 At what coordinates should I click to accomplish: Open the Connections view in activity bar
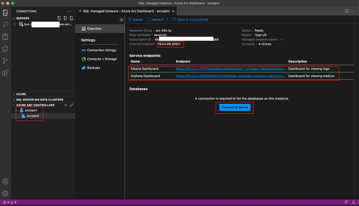(x=5, y=13)
